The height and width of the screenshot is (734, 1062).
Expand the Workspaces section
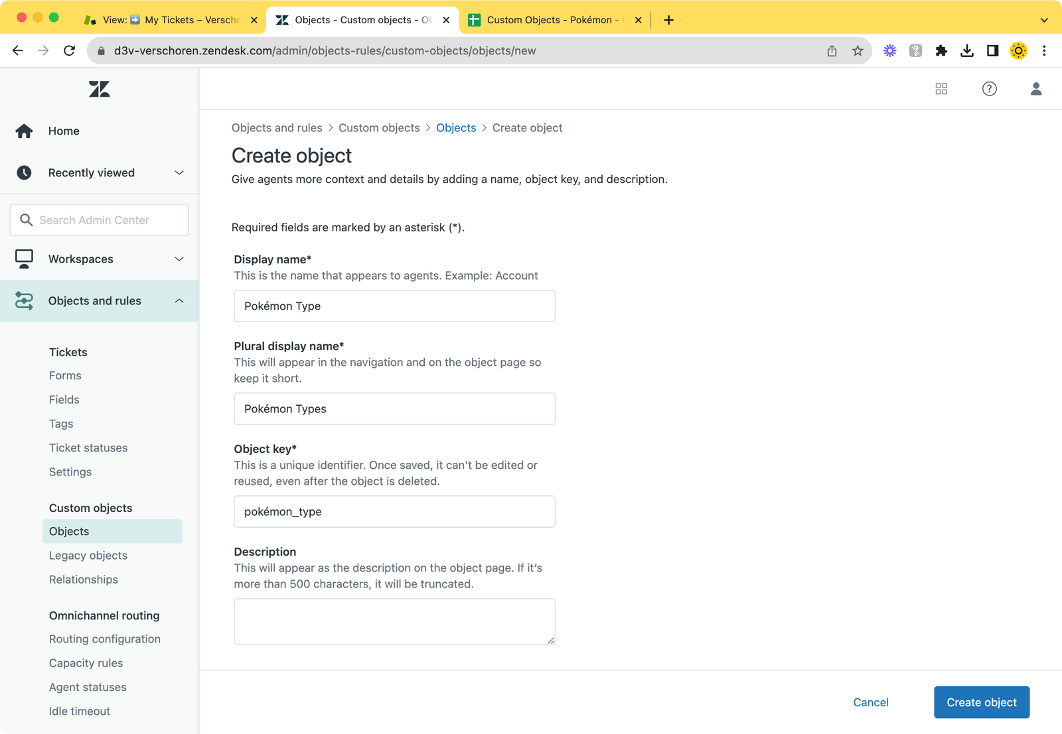(179, 259)
